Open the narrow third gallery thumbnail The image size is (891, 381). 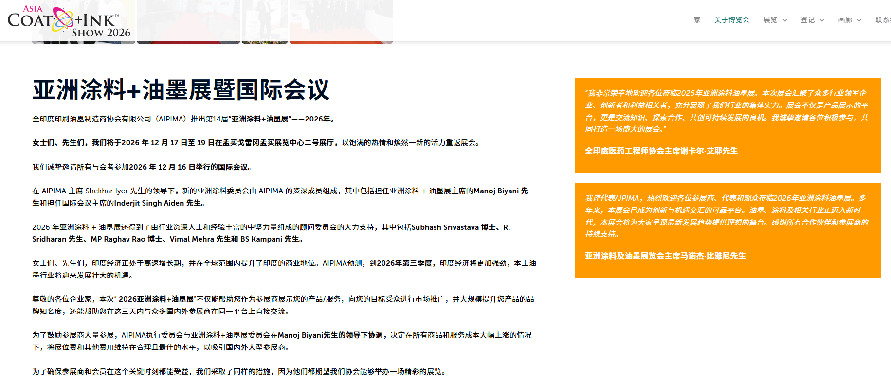[x=264, y=22]
